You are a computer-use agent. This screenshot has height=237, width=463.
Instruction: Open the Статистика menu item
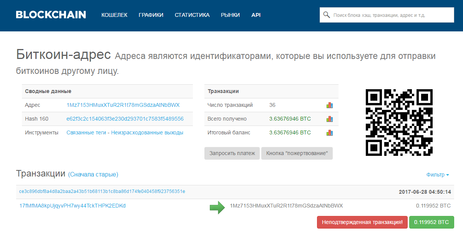click(x=192, y=15)
